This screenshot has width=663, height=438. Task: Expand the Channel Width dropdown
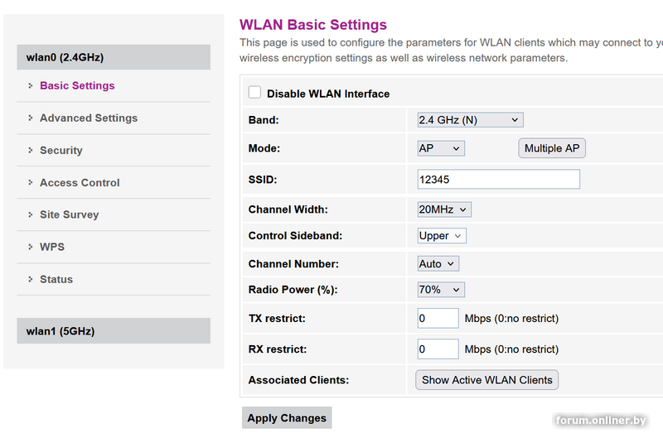444,209
